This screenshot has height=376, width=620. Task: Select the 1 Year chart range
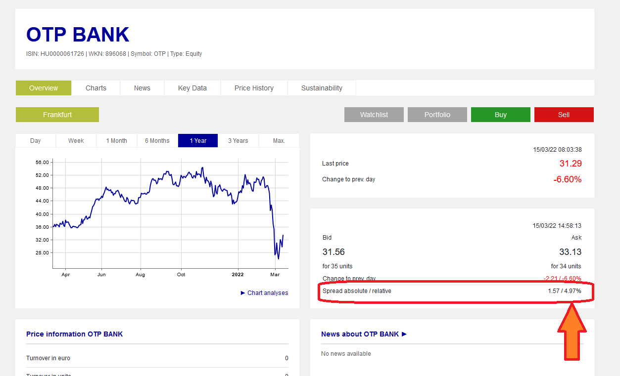coord(198,141)
